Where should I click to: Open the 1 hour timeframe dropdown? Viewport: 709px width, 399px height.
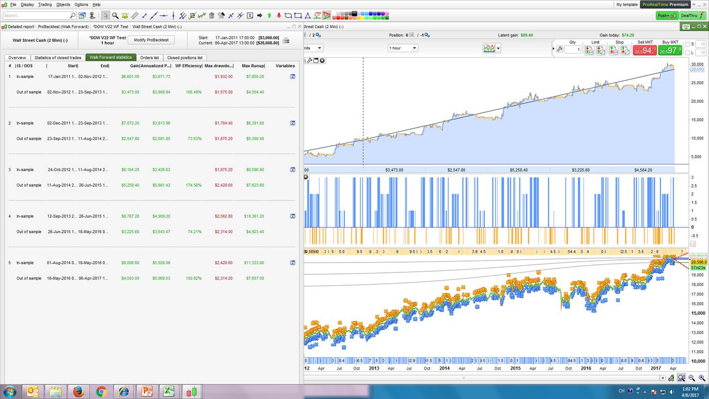tap(402, 48)
